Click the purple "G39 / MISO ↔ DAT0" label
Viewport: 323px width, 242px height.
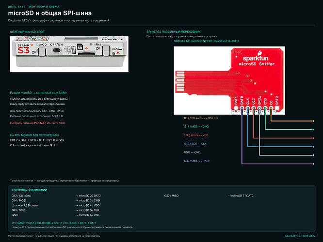click(x=197, y=161)
